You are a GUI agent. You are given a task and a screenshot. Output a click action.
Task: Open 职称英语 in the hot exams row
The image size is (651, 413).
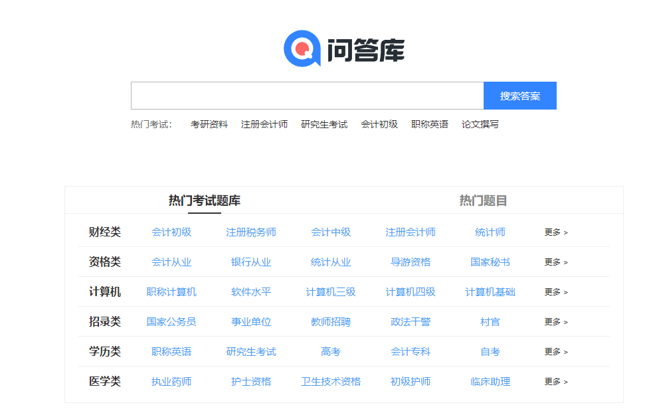pyautogui.click(x=430, y=124)
